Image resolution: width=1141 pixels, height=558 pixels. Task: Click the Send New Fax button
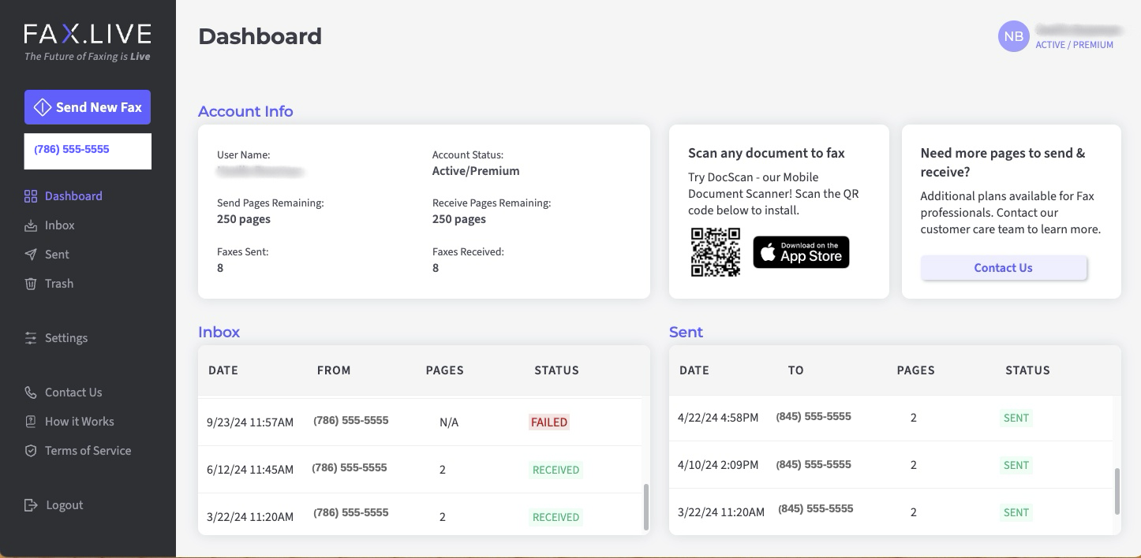tap(88, 107)
